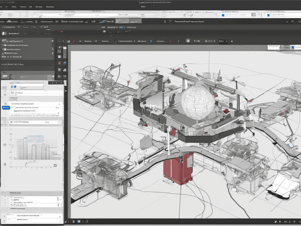Click the document icon heading the left dark panel

pos(4,34)
